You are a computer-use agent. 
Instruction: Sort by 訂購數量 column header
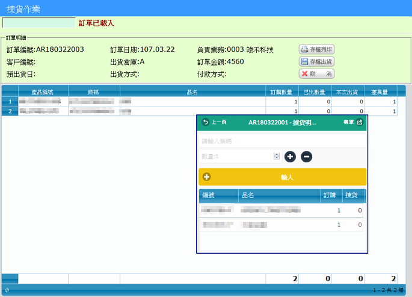[x=282, y=93]
